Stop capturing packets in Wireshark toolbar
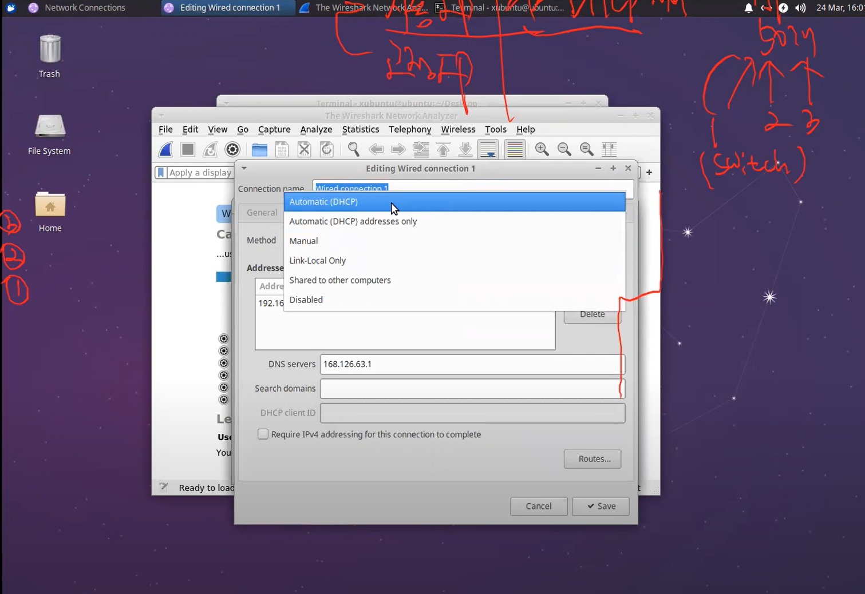This screenshot has height=594, width=865. coord(188,149)
